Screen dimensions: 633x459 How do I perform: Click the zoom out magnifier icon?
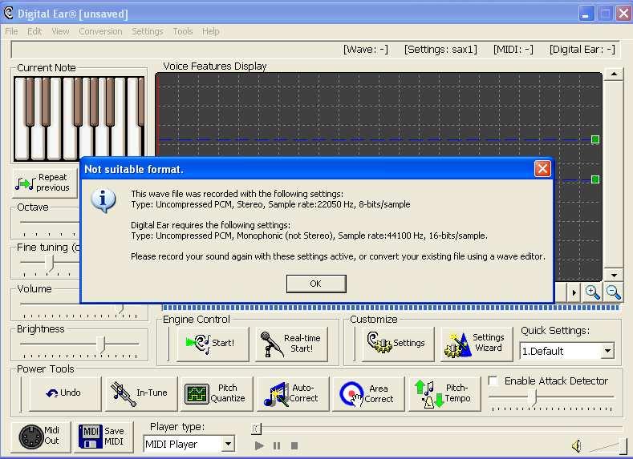pos(613,292)
